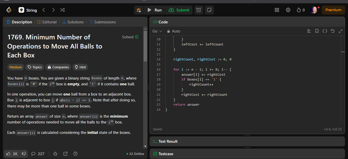Reset code to default with the undo icon
Screen dimensions: 348x159
(332, 31)
